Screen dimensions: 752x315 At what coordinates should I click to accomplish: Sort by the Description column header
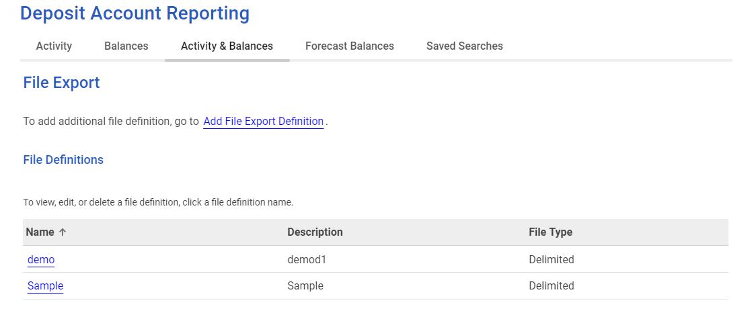pyautogui.click(x=315, y=232)
